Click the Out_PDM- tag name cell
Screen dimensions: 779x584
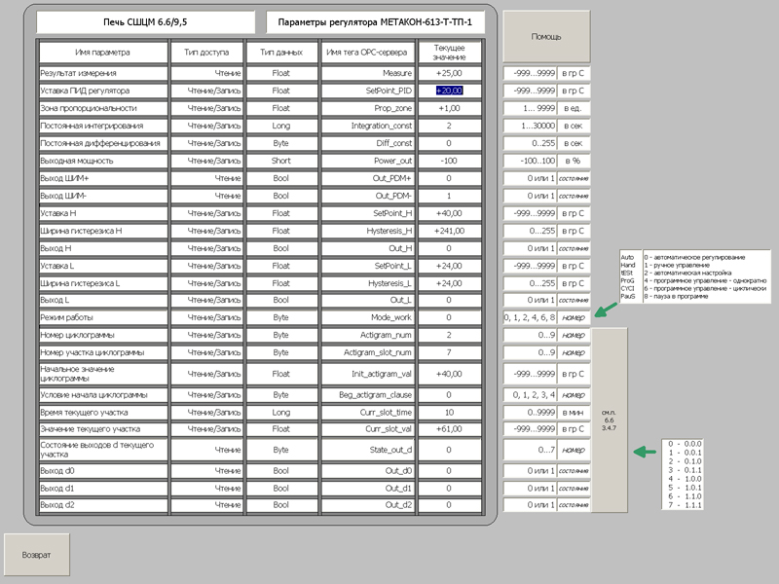point(367,196)
